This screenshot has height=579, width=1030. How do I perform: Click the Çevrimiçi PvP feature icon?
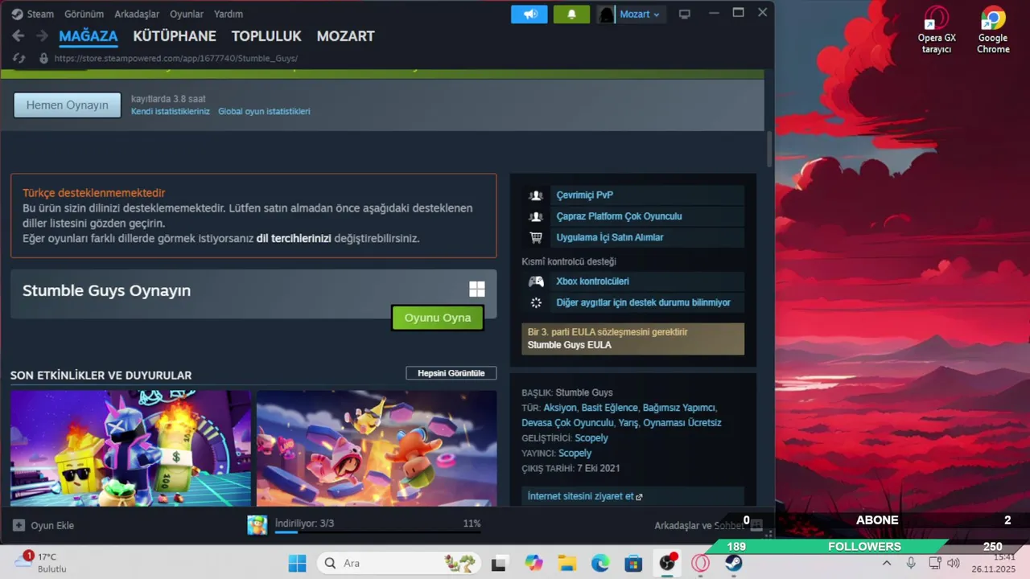535,195
